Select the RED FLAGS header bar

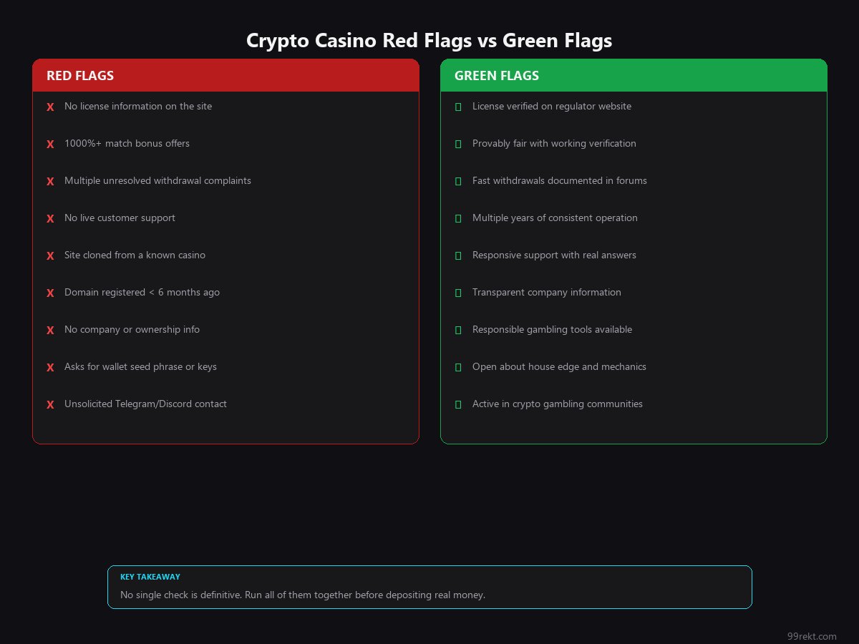coord(225,75)
